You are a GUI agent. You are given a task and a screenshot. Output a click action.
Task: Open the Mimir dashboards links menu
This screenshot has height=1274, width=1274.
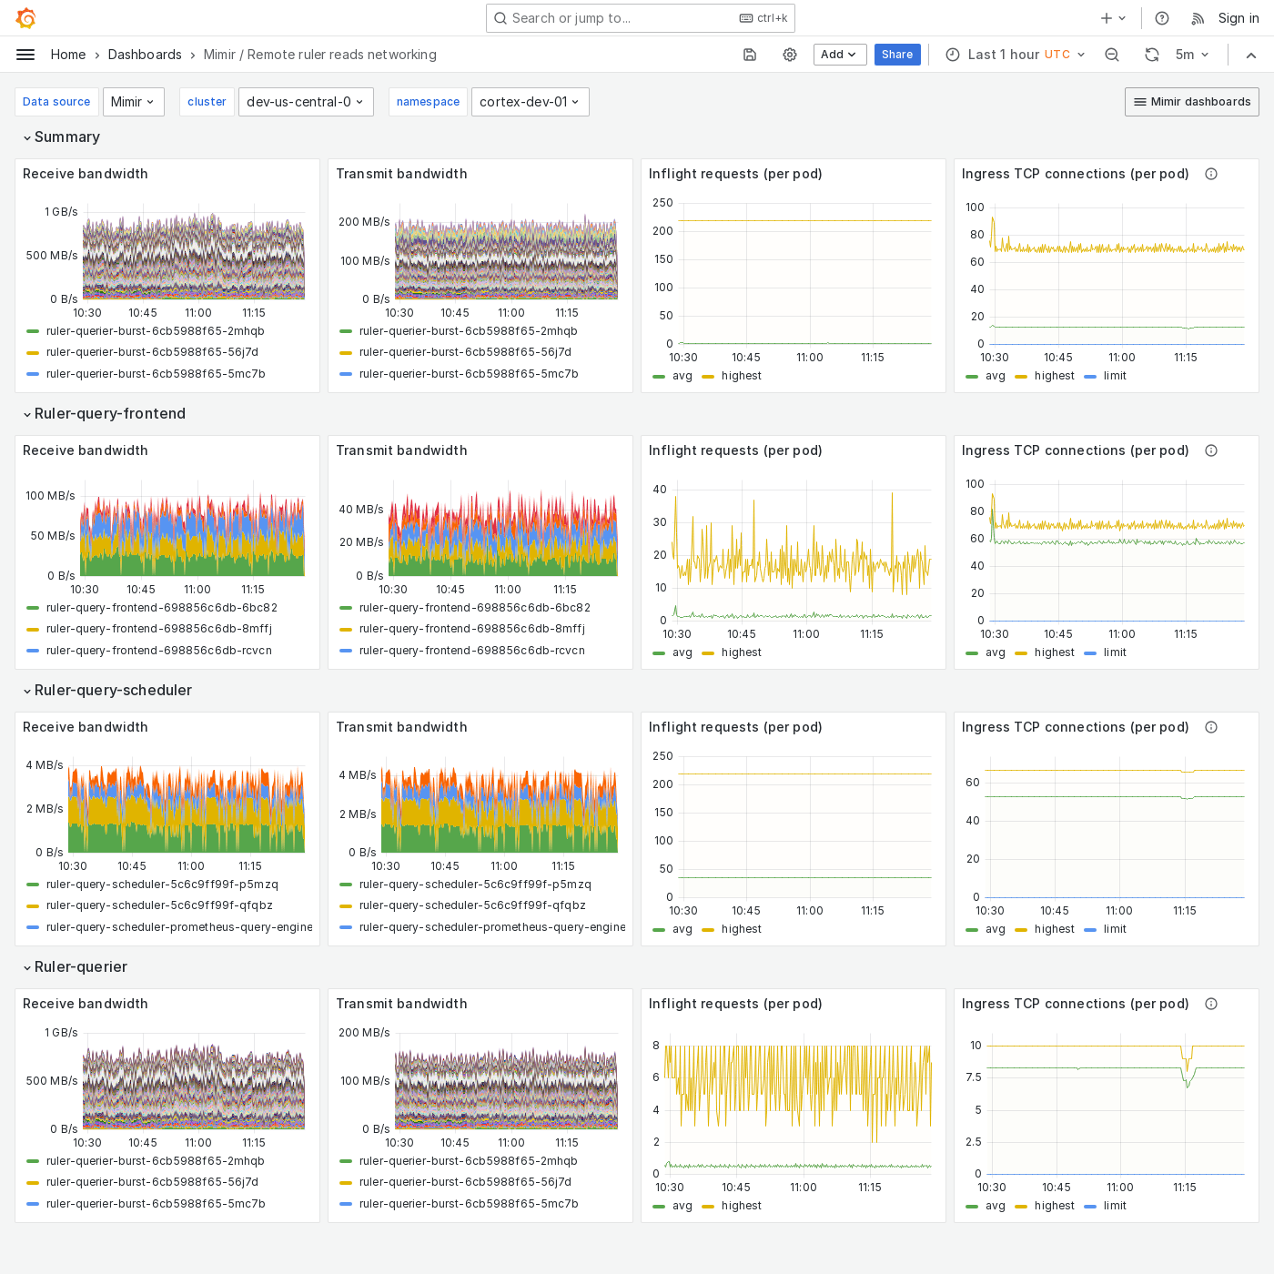point(1192,102)
